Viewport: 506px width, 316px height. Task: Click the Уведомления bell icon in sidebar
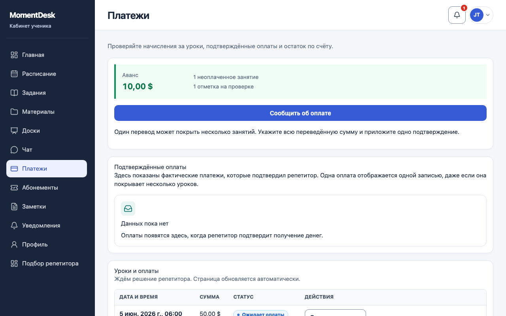tap(14, 226)
